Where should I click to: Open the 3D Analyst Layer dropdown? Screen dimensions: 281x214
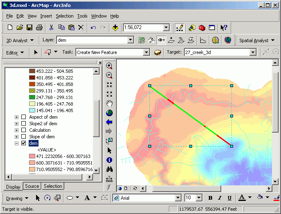[x=131, y=40]
